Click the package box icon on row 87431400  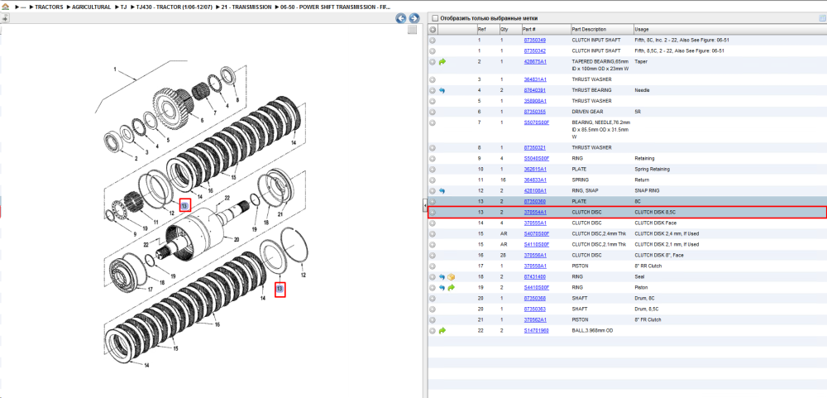click(451, 276)
